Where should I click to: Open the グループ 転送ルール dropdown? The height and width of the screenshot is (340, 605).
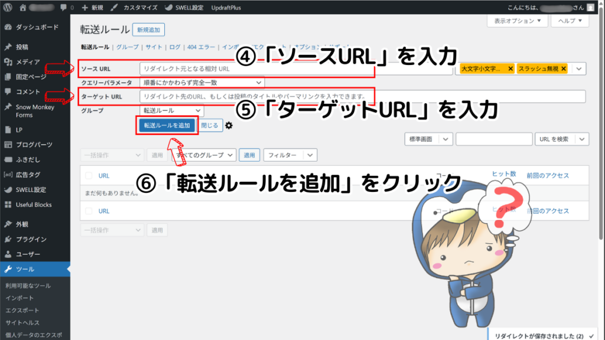pyautogui.click(x=172, y=110)
